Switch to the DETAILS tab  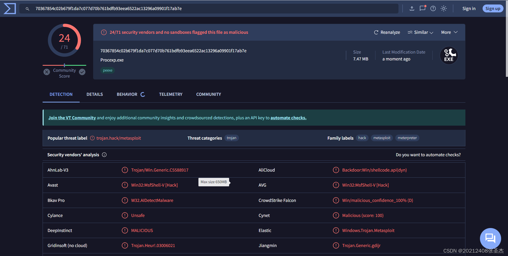coord(95,94)
